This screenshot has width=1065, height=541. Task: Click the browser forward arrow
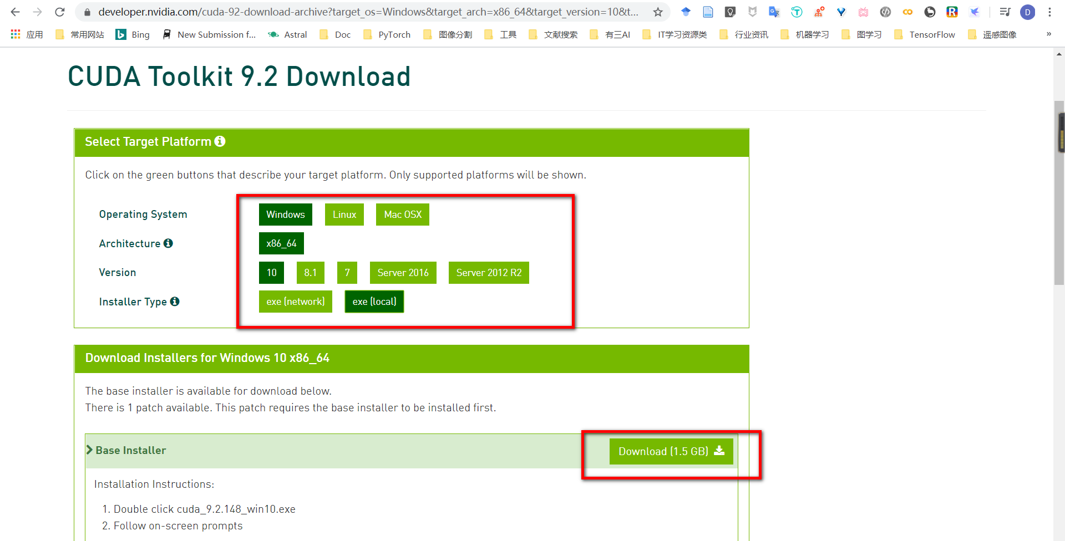[x=37, y=12]
